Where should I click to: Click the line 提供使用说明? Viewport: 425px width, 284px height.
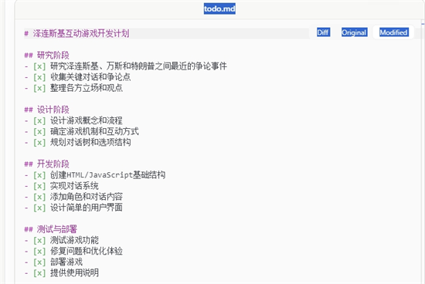pos(74,272)
